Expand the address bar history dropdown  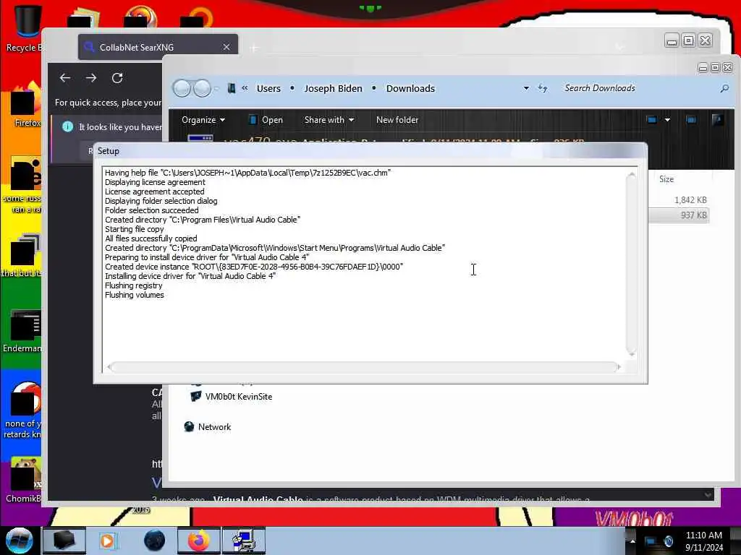[x=526, y=88]
